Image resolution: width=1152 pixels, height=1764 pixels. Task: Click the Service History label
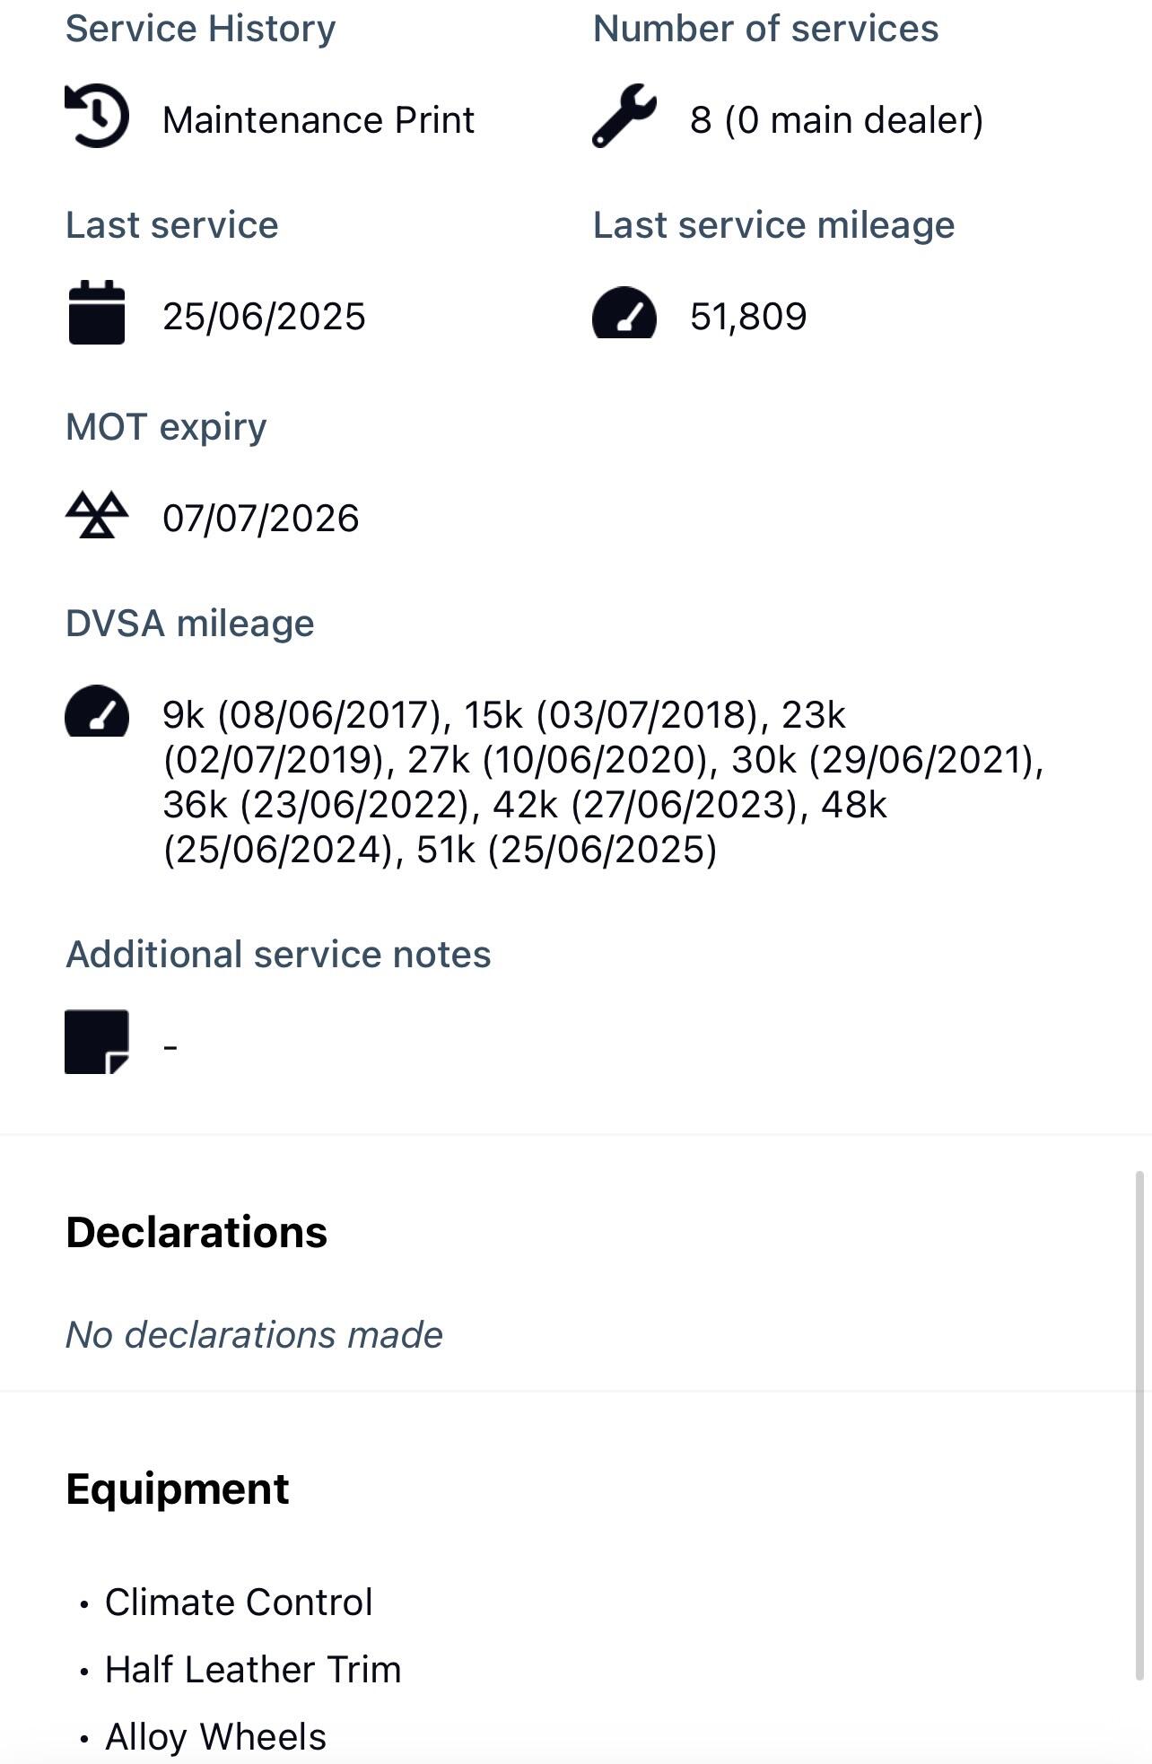[x=201, y=29]
